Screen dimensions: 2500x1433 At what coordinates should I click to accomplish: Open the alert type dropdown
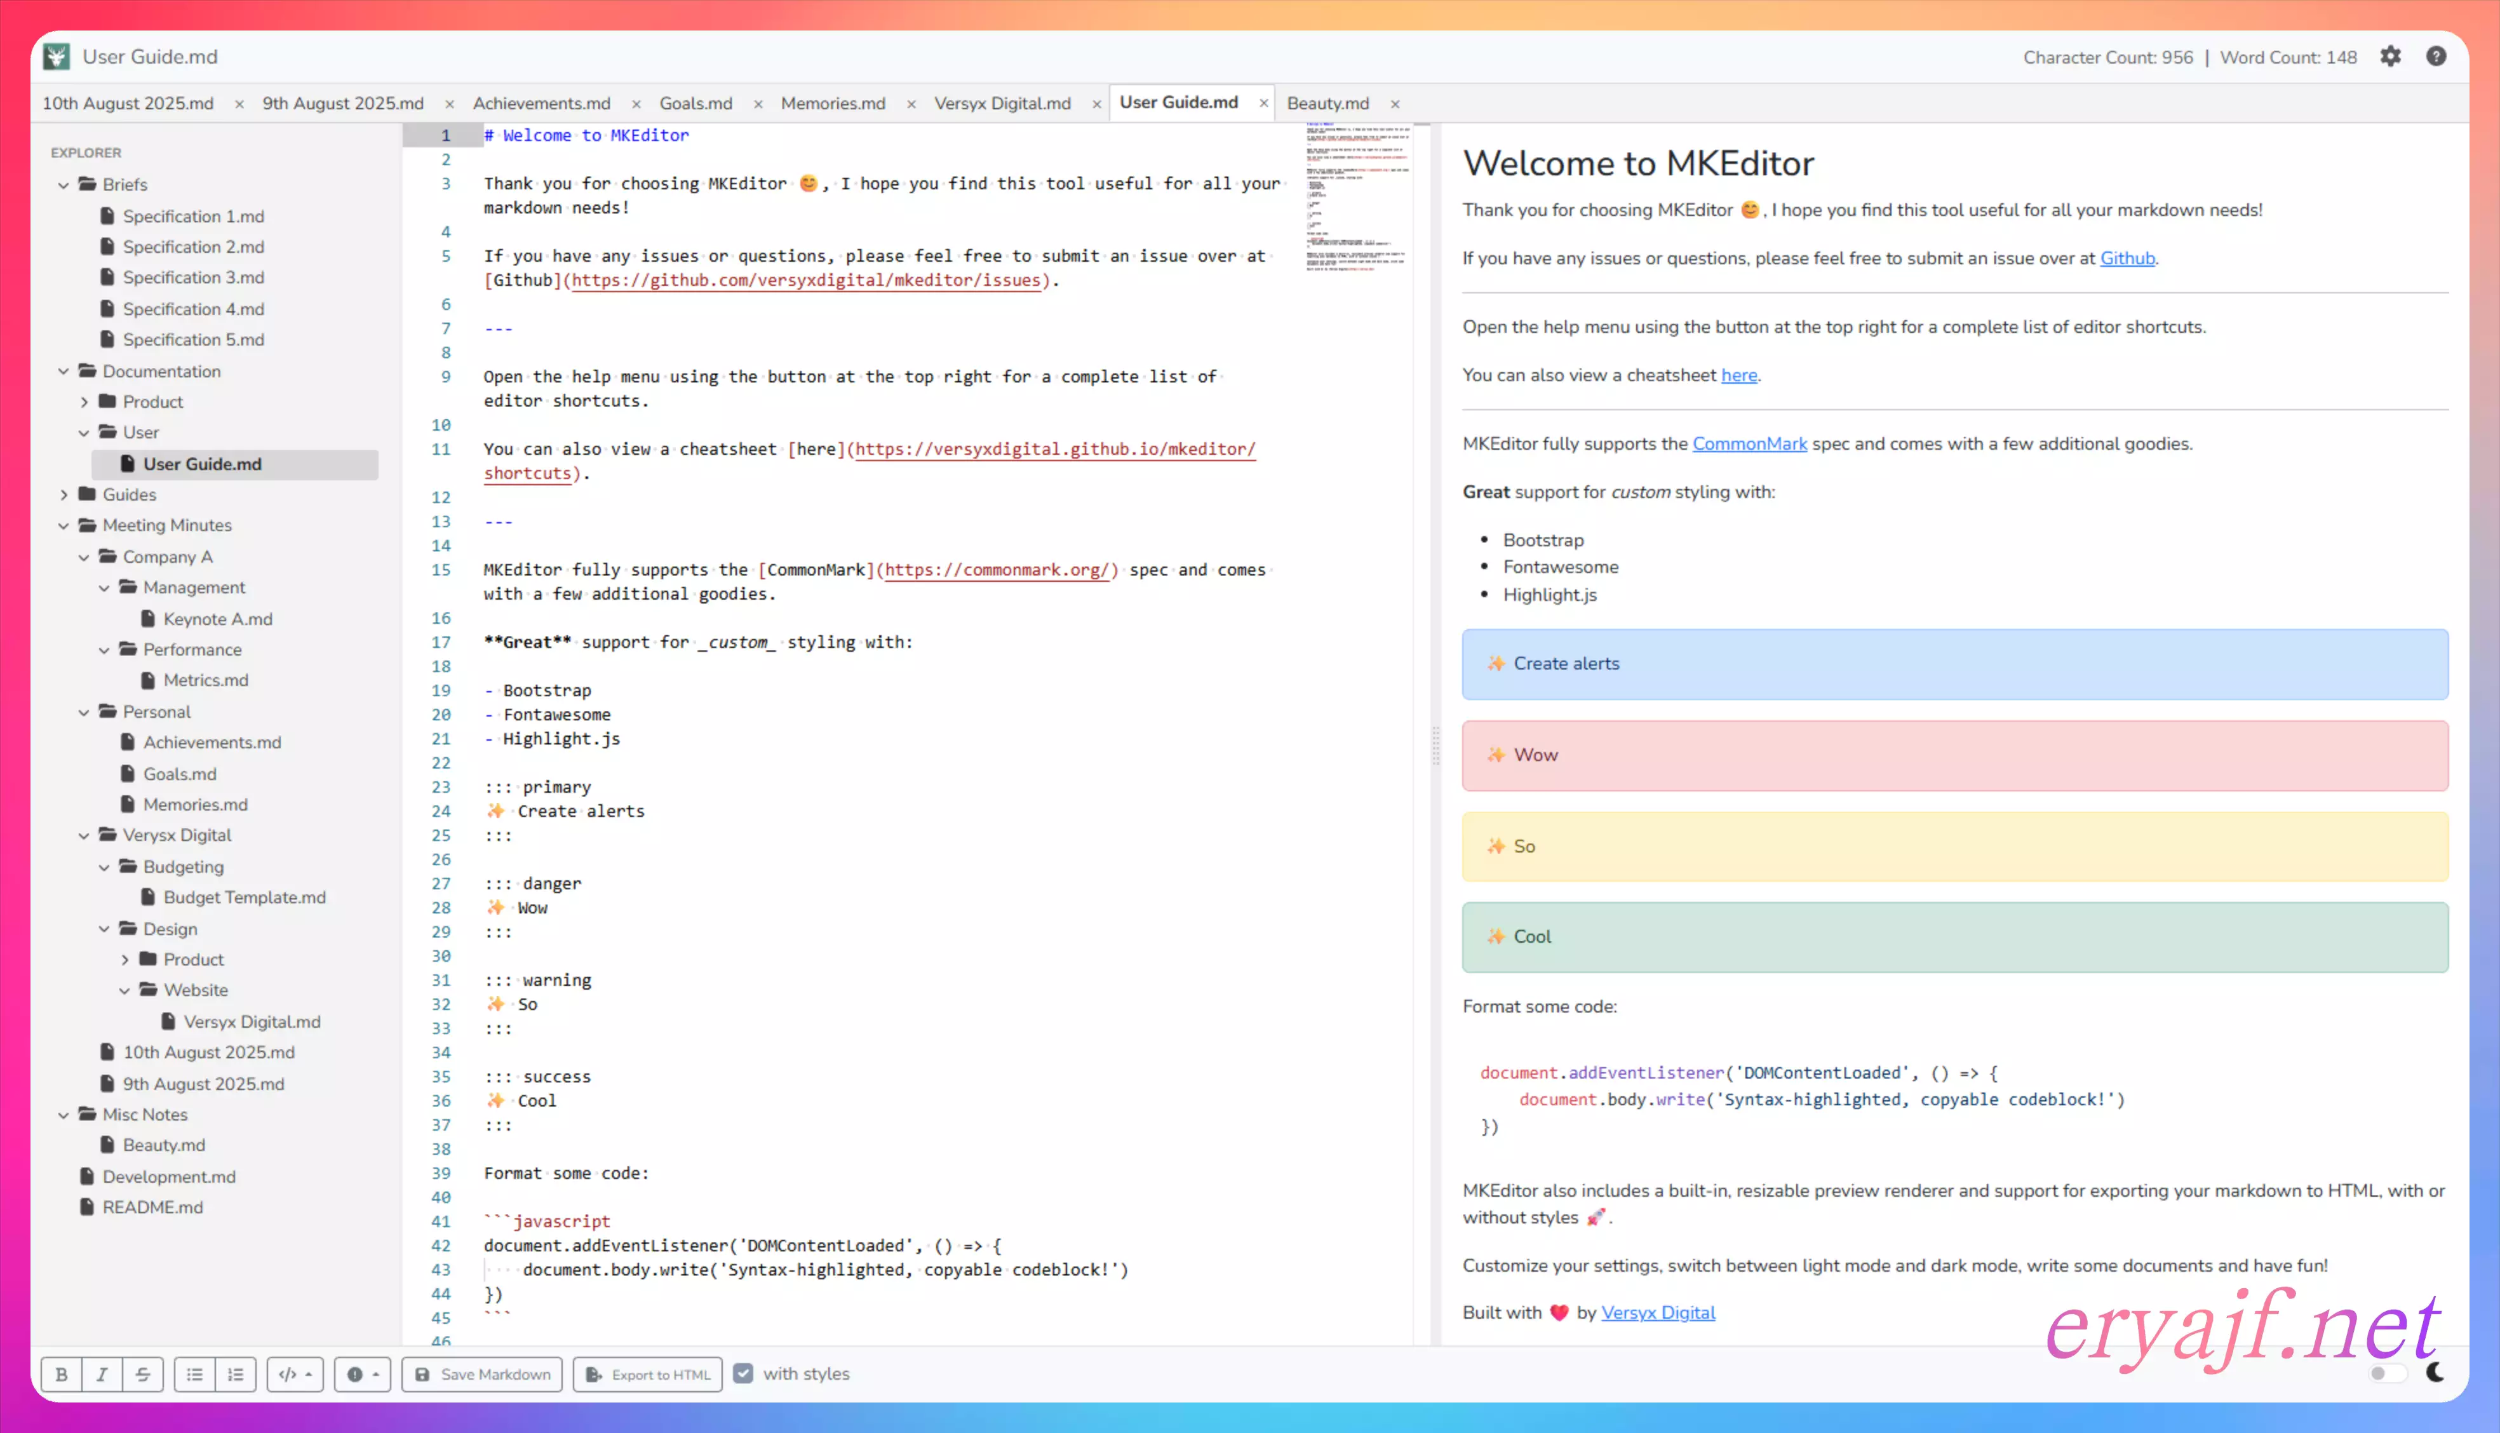pos(363,1374)
